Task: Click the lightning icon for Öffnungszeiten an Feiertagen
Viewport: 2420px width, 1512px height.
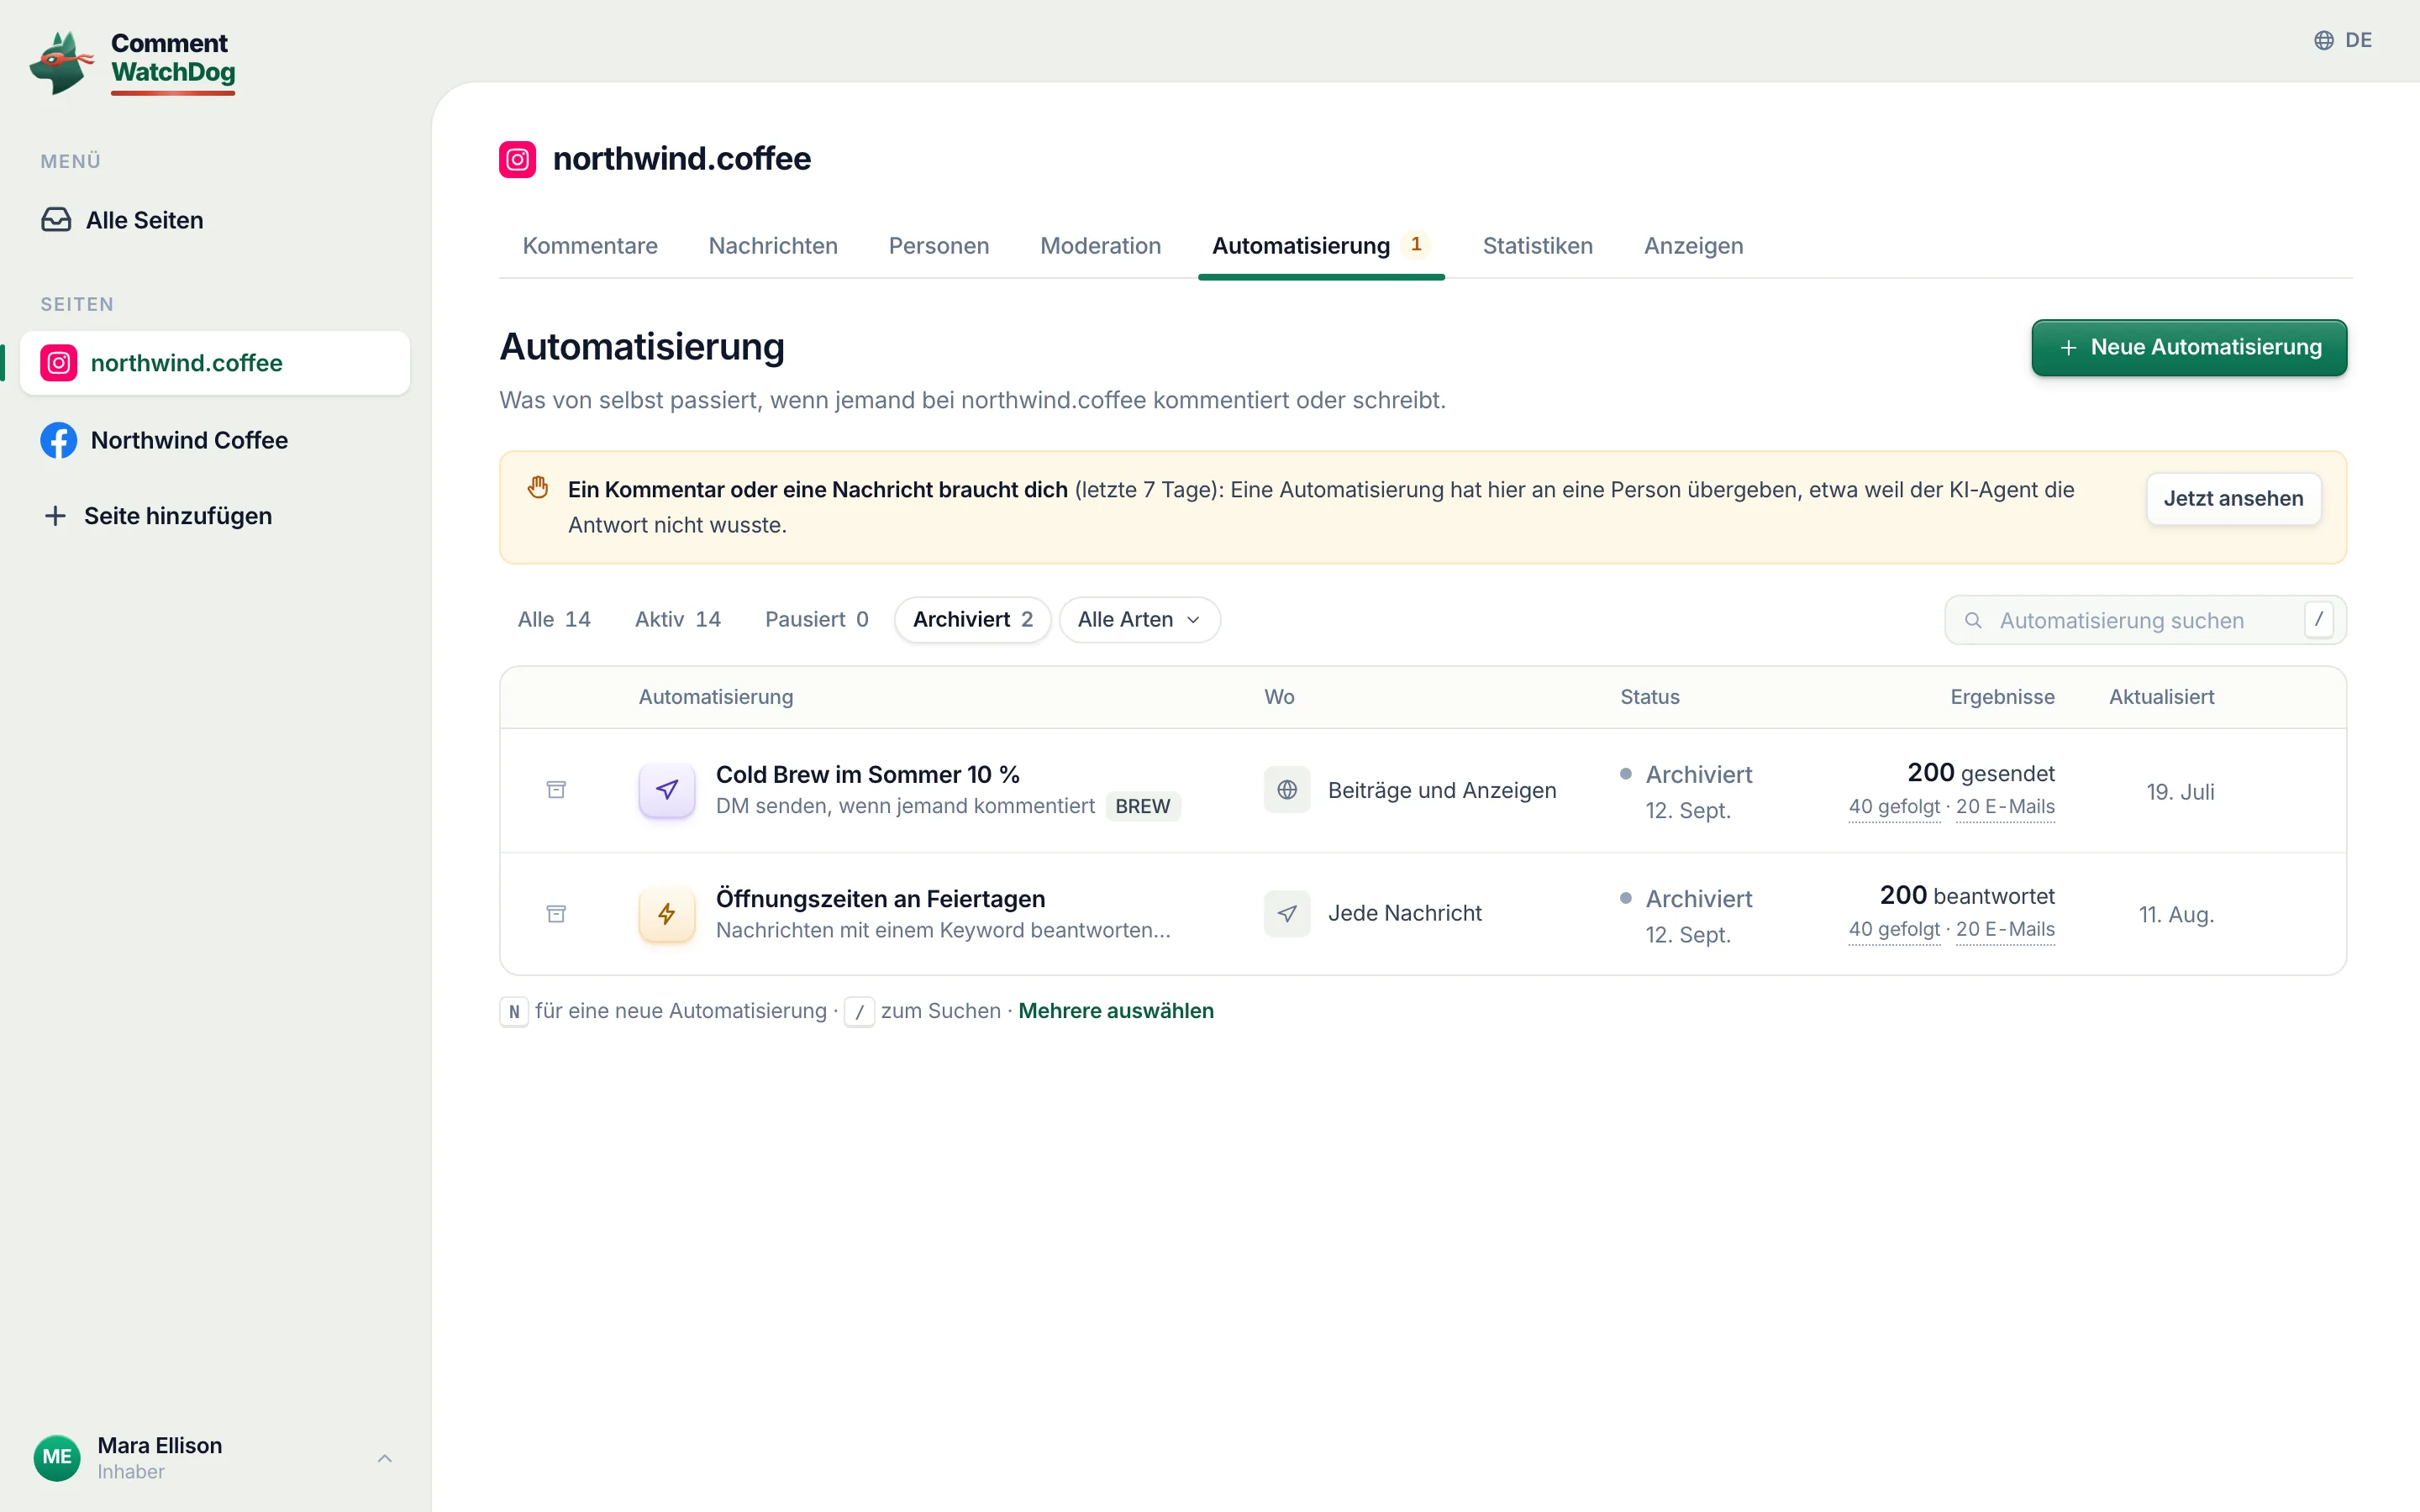Action: point(667,914)
